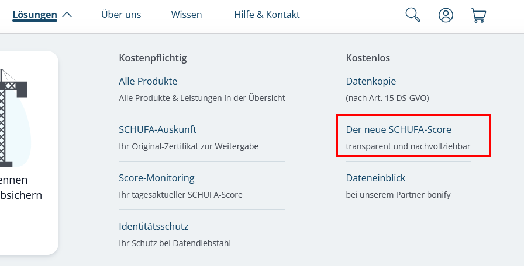Open the Datenkopie link
524x266 pixels.
pos(371,81)
